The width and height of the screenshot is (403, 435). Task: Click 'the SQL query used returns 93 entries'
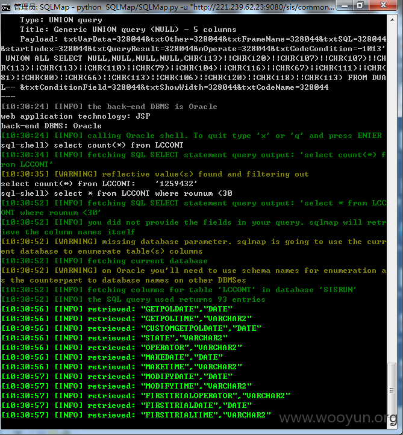pyautogui.click(x=133, y=299)
